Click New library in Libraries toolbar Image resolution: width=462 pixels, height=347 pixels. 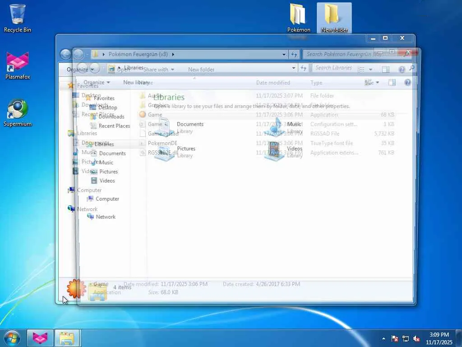point(136,83)
